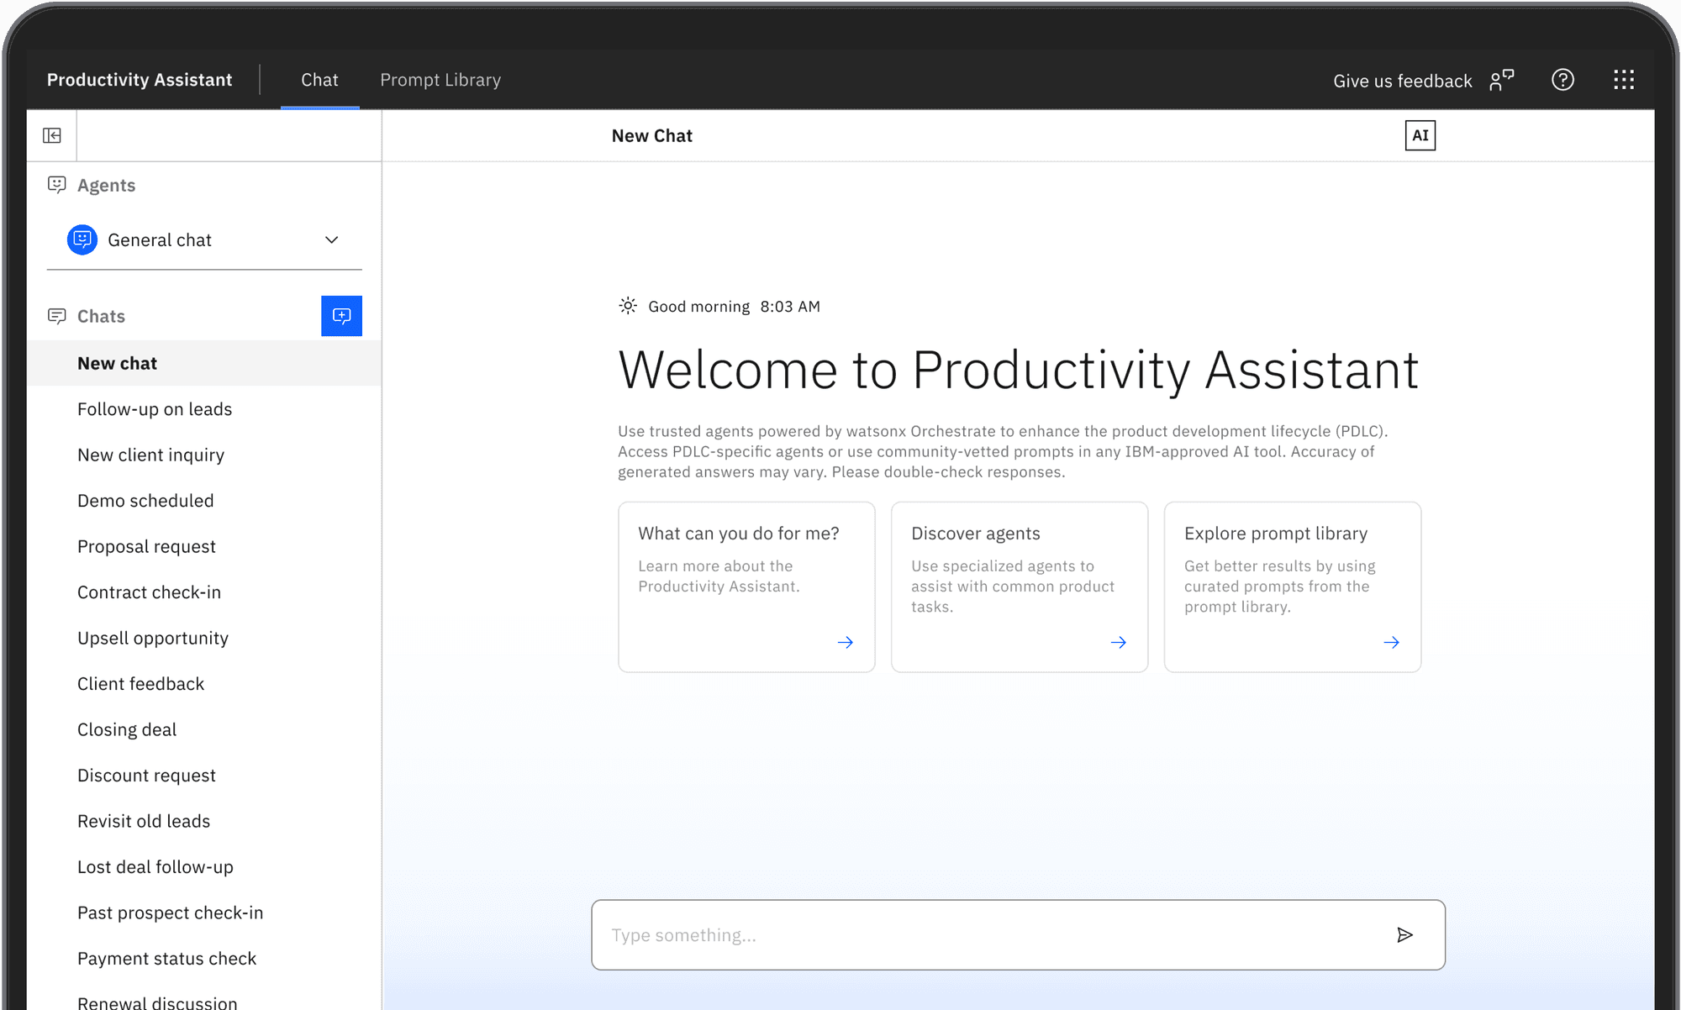
Task: Open the Payment status check chat
Action: [x=166, y=959]
